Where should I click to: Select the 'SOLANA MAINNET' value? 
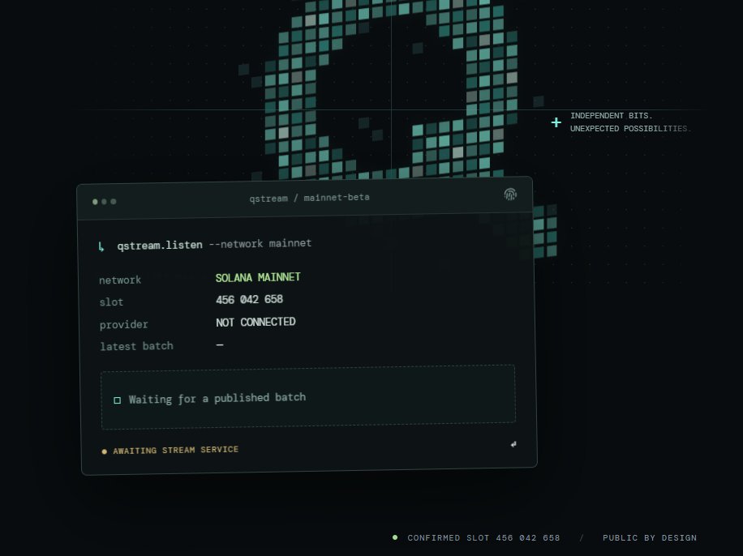point(258,277)
